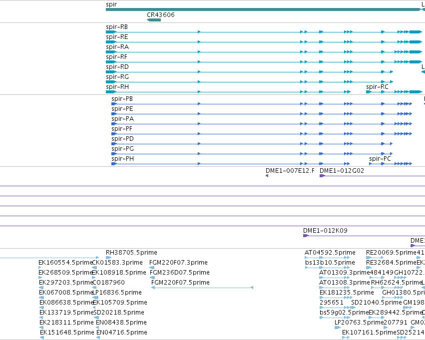425x340 pixels.
Task: Open the EK160554.5prime EST
Action: [x=65, y=263]
